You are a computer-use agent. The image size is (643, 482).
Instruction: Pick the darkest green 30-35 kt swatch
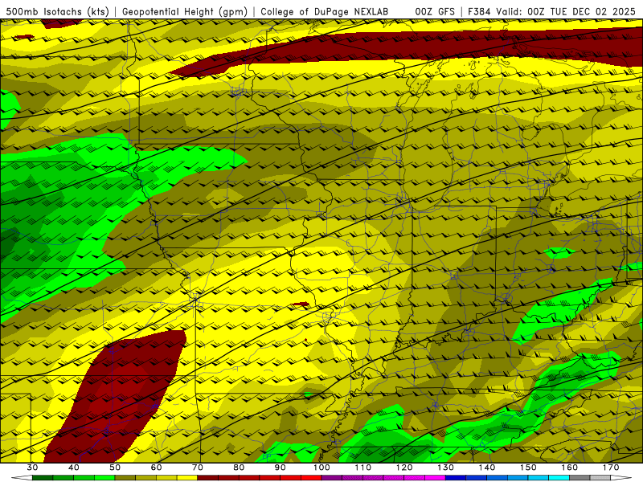(x=43, y=478)
